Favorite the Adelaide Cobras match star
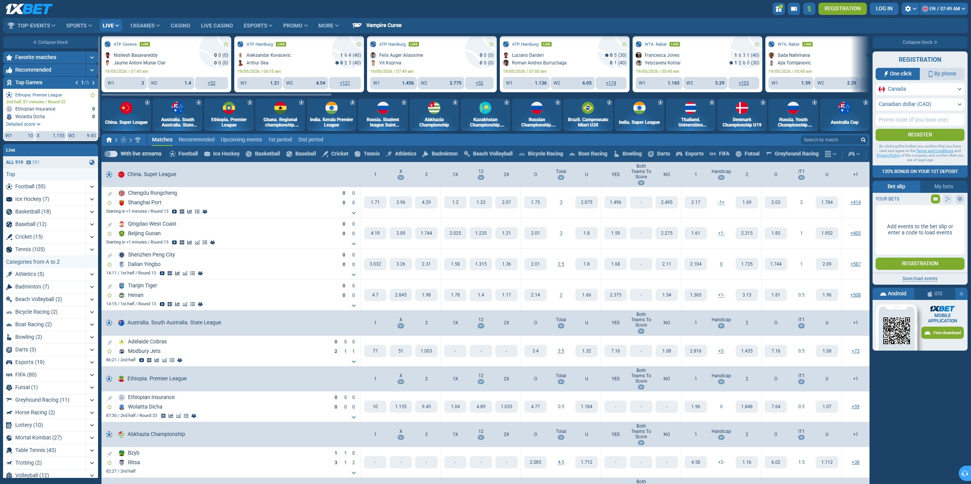This screenshot has height=484, width=971. click(109, 351)
